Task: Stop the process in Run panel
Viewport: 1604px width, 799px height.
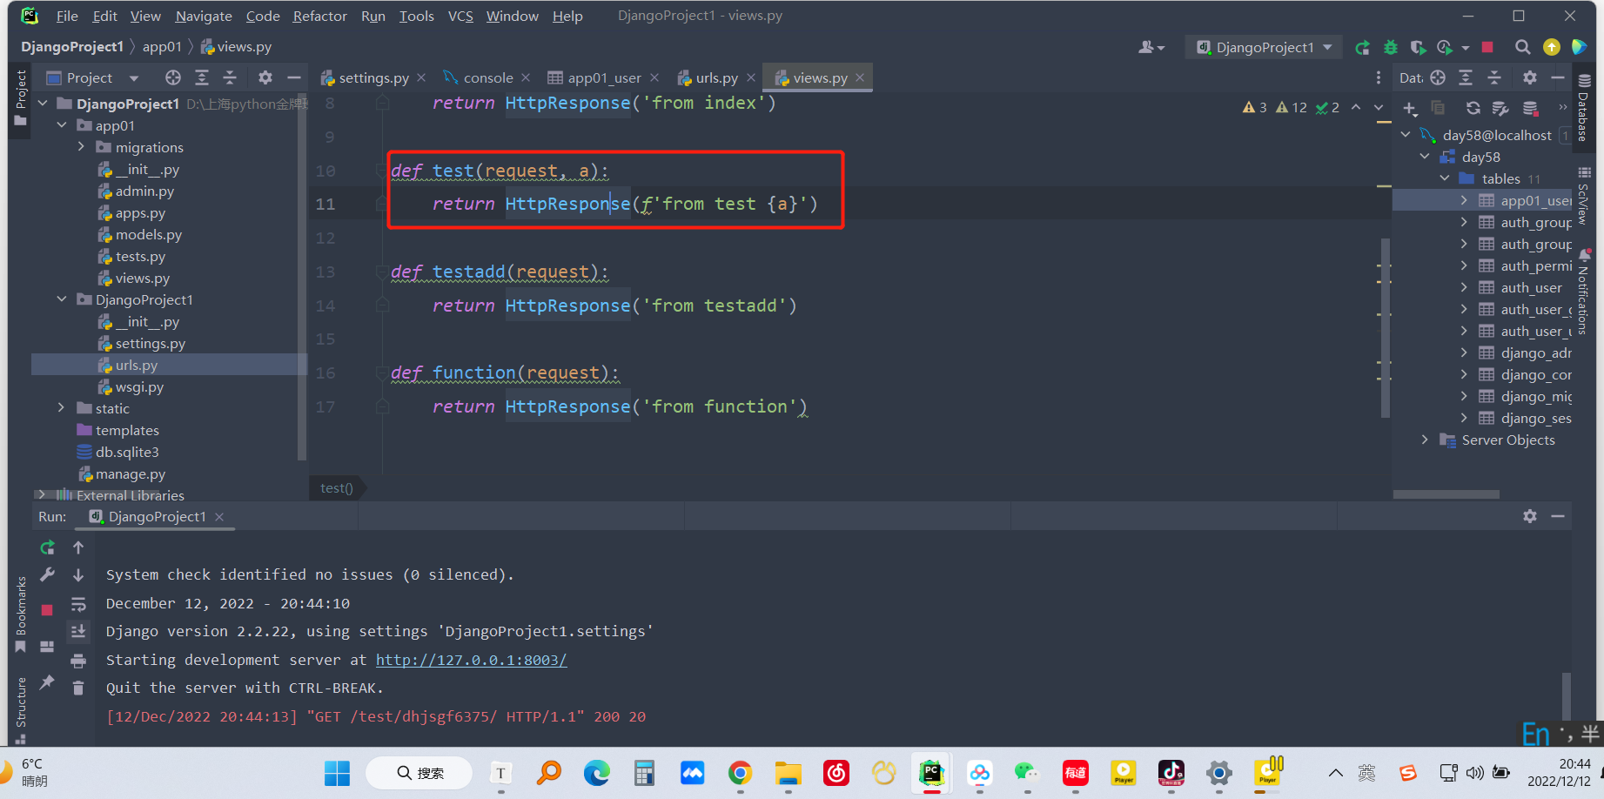Action: (x=47, y=610)
